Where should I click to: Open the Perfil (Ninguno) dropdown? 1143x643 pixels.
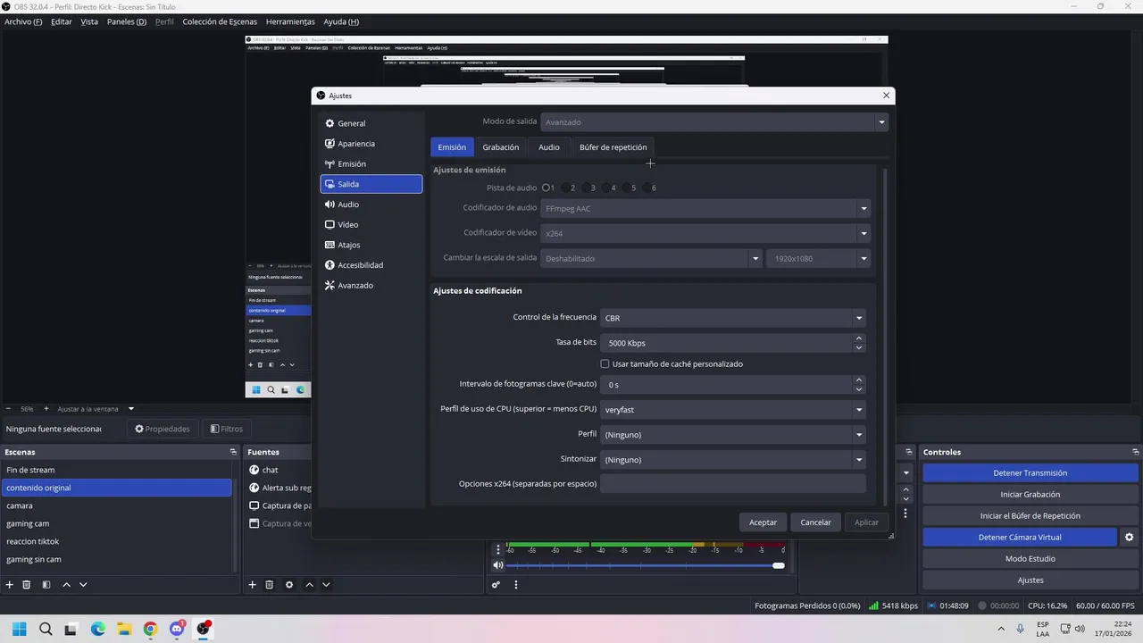pyautogui.click(x=733, y=435)
